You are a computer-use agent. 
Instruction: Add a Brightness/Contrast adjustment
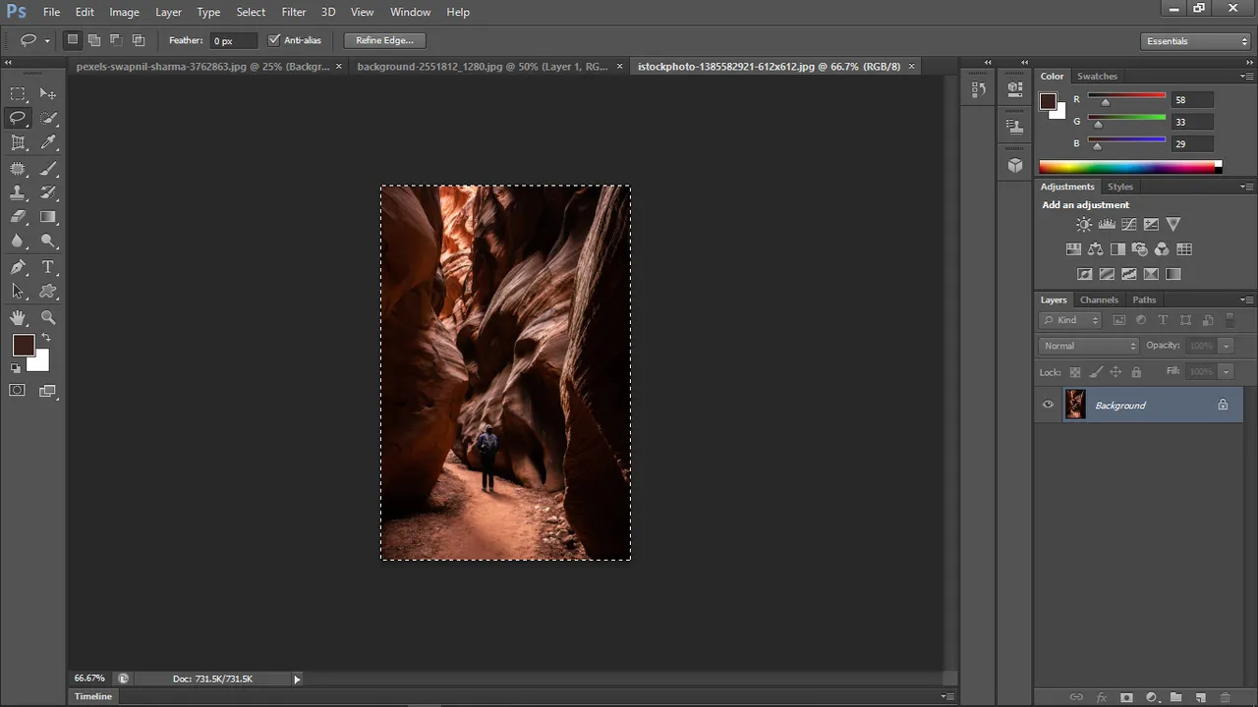[x=1084, y=225]
